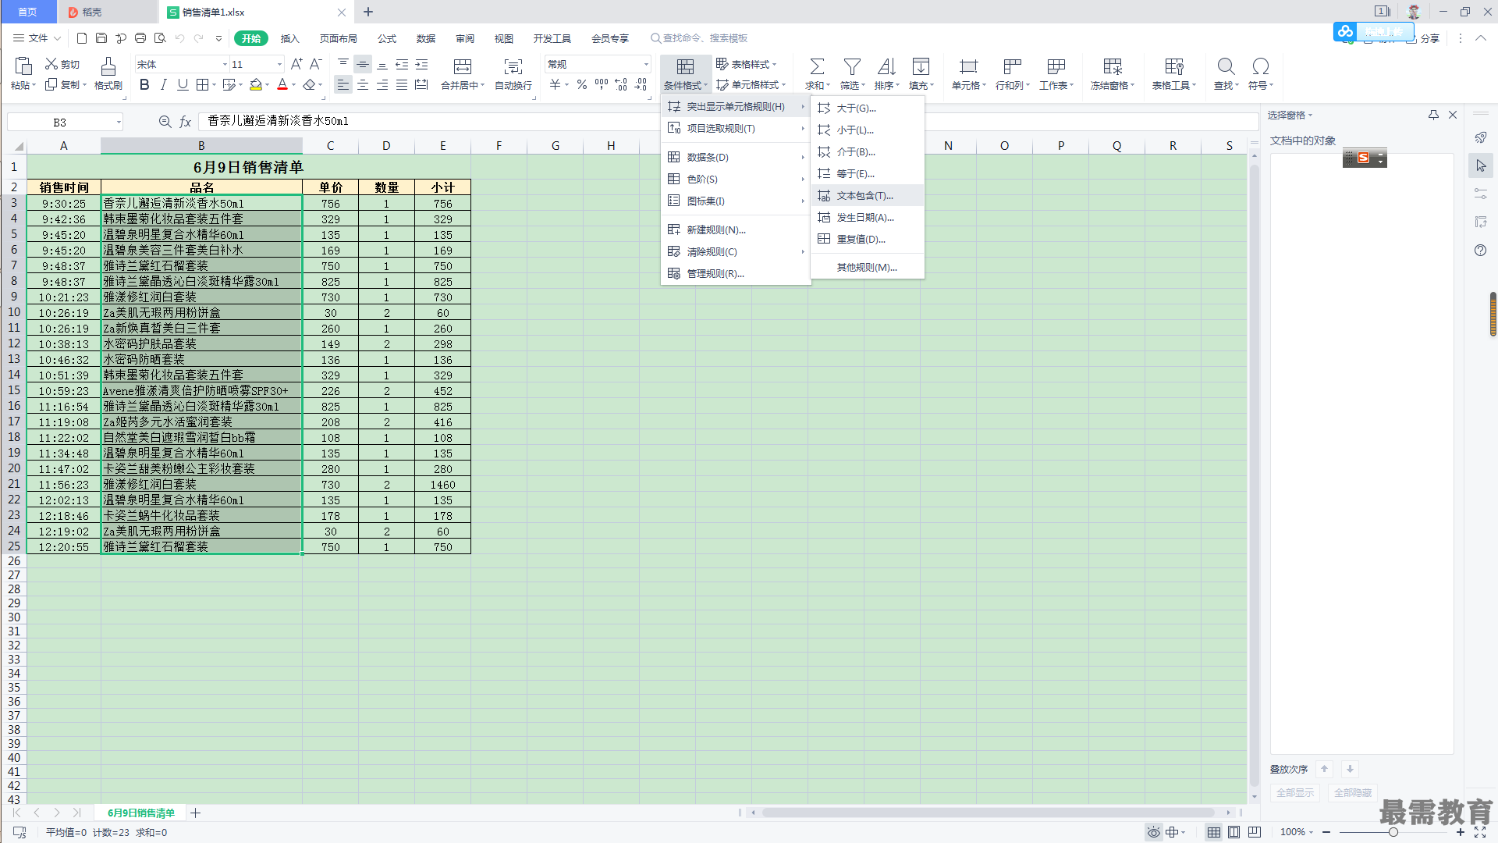Image resolution: width=1498 pixels, height=843 pixels.
Task: Open the name box B3 dropdown arrow
Action: pos(119,122)
